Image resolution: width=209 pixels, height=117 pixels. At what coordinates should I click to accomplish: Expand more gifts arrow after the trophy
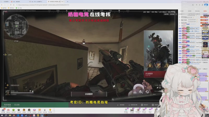(x=54, y=110)
